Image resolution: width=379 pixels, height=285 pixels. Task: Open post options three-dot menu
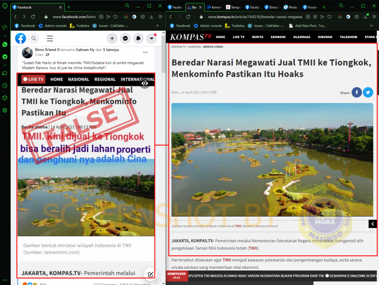point(145,52)
